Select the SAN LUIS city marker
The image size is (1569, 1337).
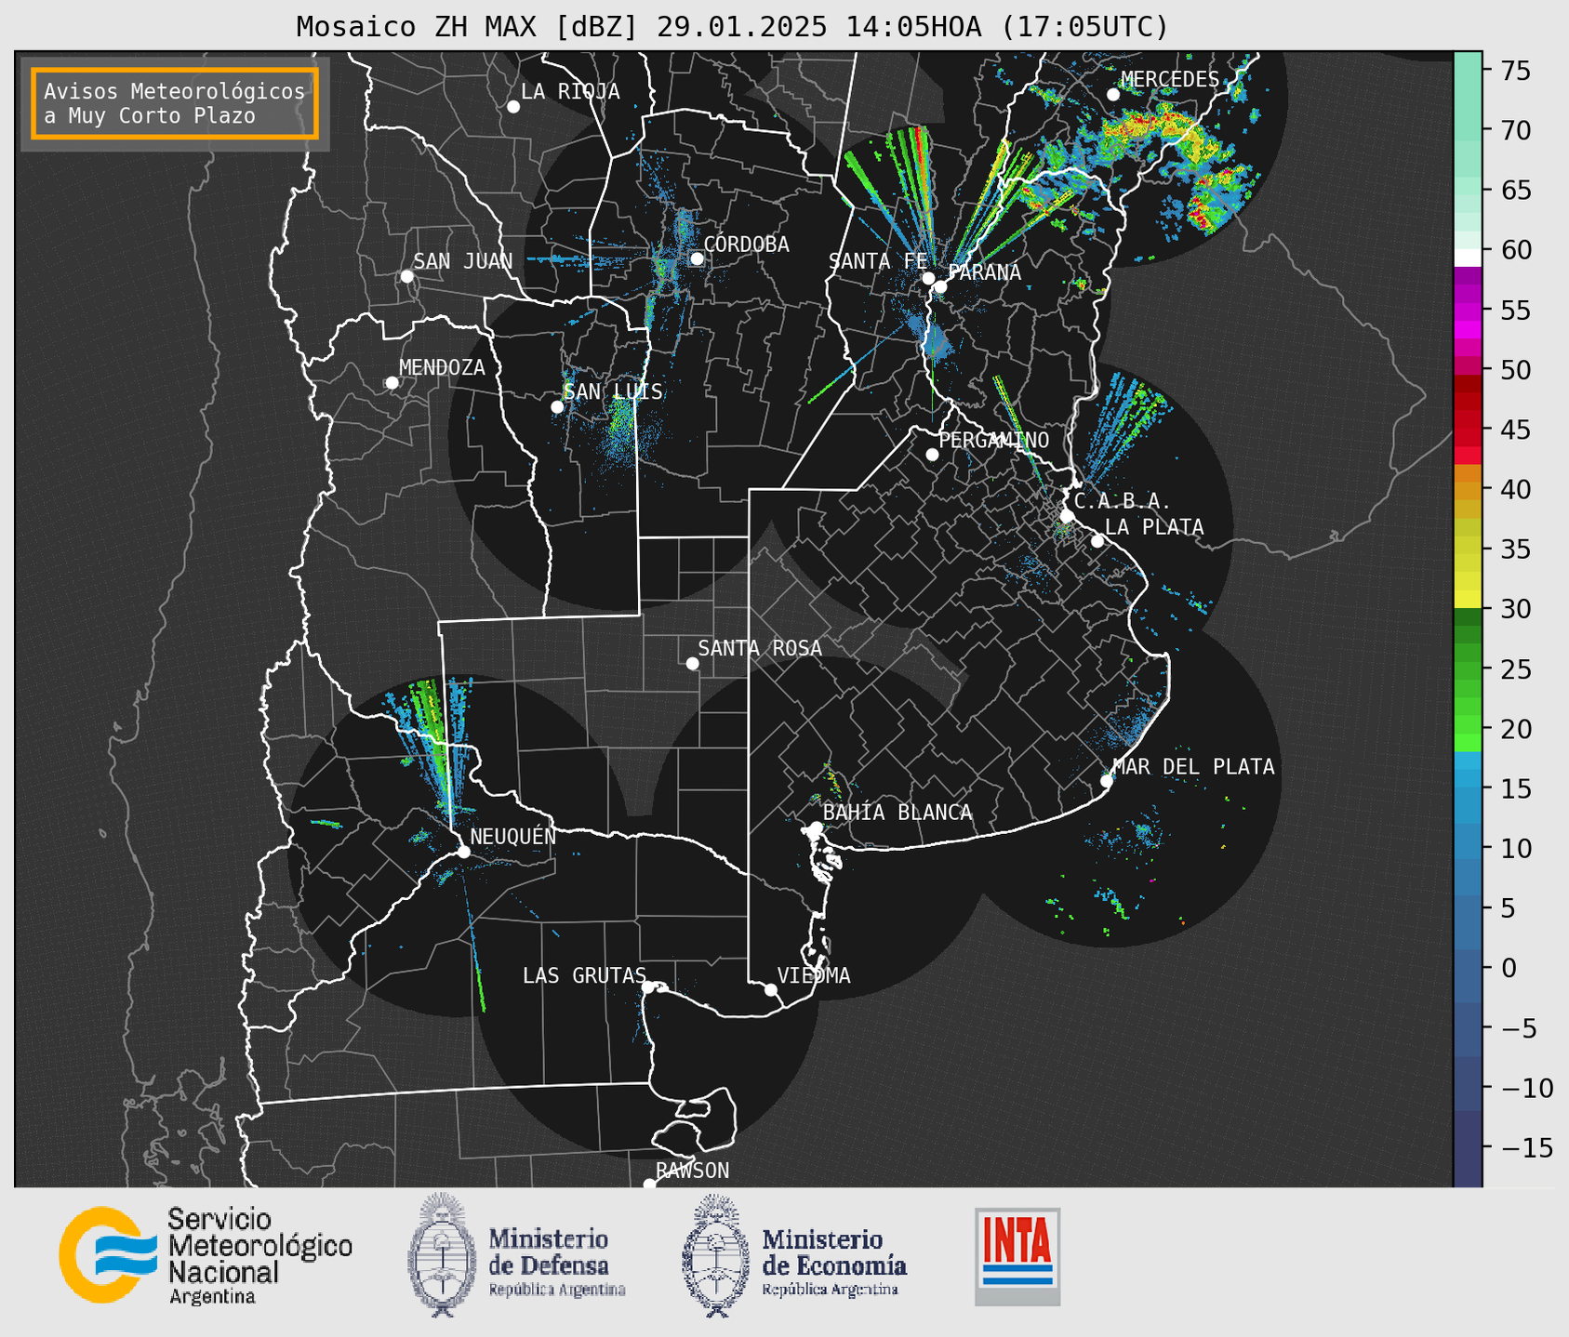[557, 406]
